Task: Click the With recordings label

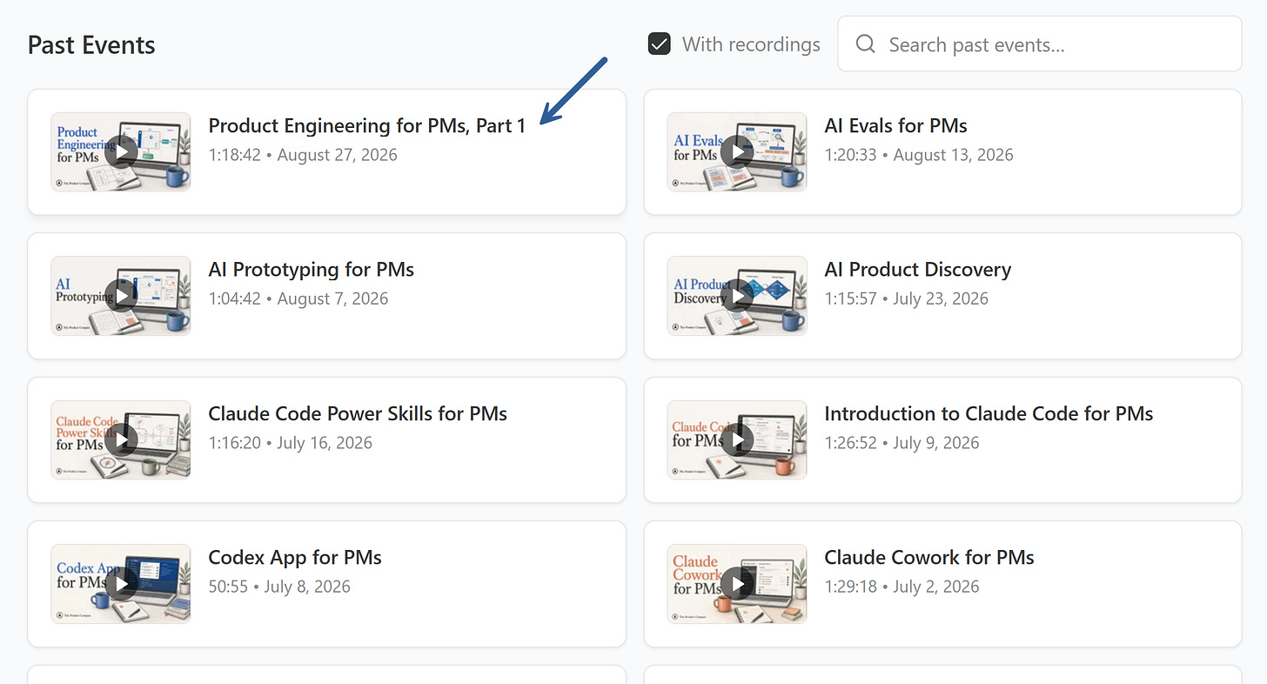Action: point(751,44)
